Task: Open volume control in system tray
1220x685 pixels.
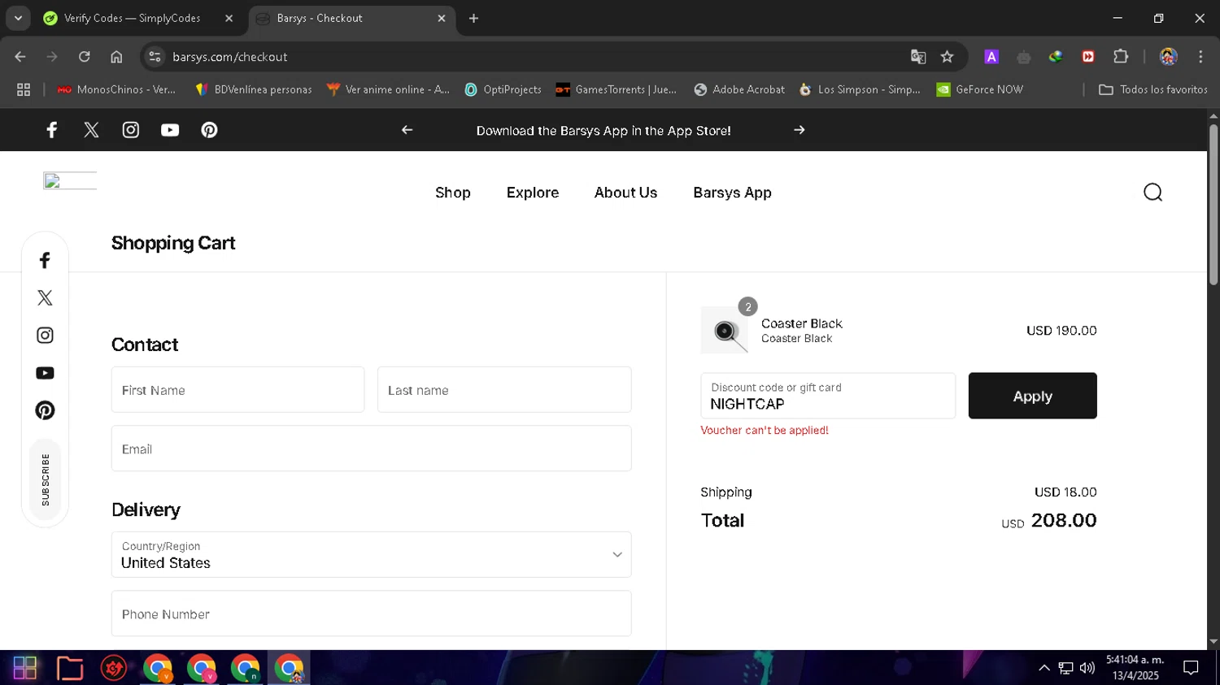Action: tap(1087, 668)
